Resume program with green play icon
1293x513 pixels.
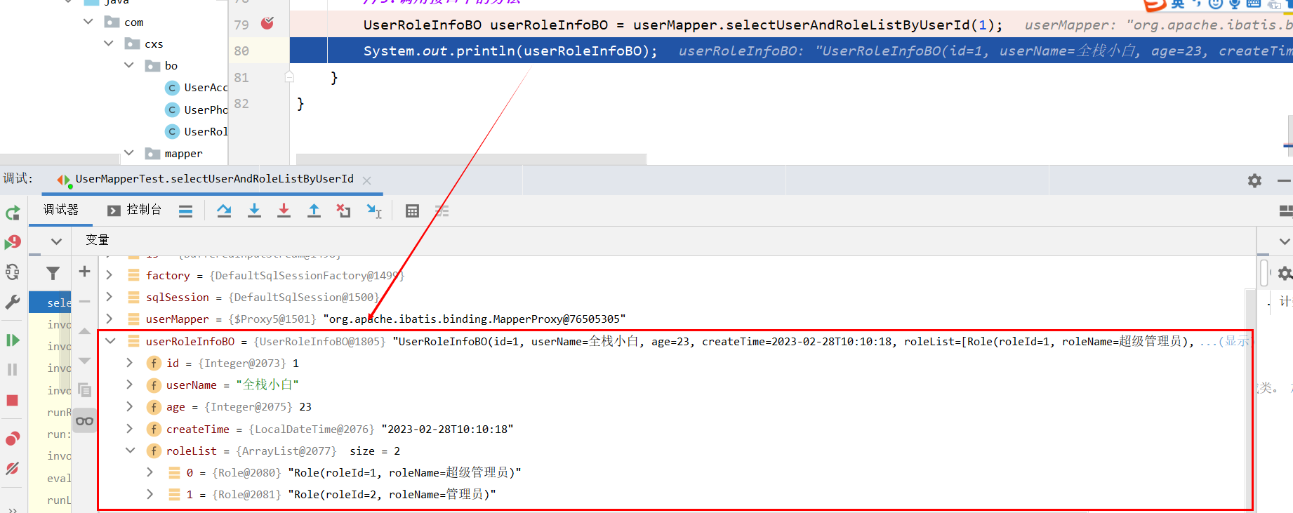coord(13,340)
